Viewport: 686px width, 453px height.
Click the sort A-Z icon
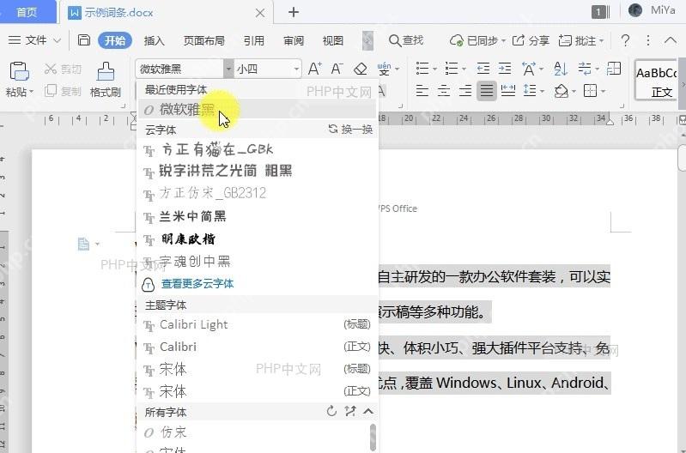point(561,69)
